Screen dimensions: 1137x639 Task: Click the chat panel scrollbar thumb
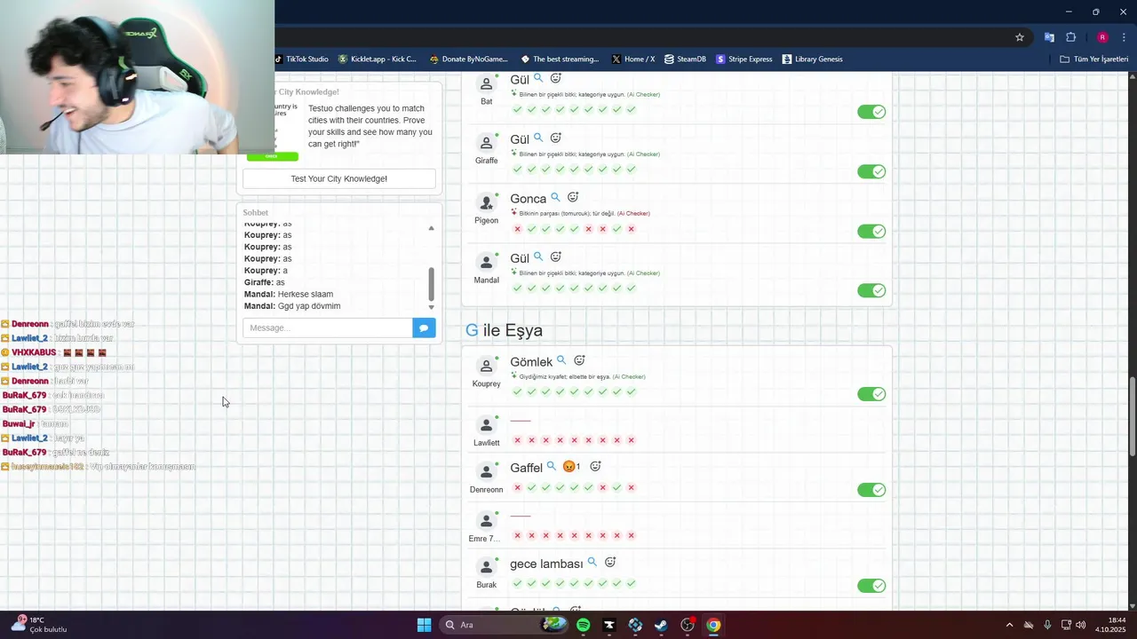click(431, 284)
